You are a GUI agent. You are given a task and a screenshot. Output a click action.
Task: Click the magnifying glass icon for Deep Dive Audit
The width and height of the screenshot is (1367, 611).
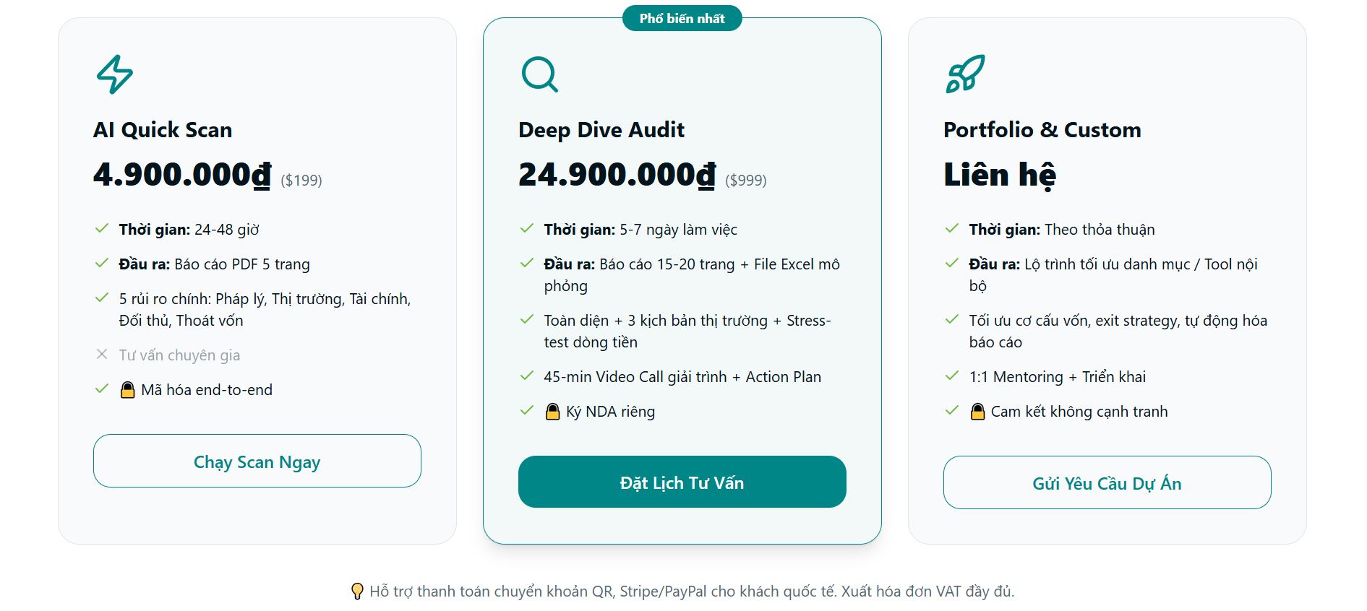[x=539, y=74]
